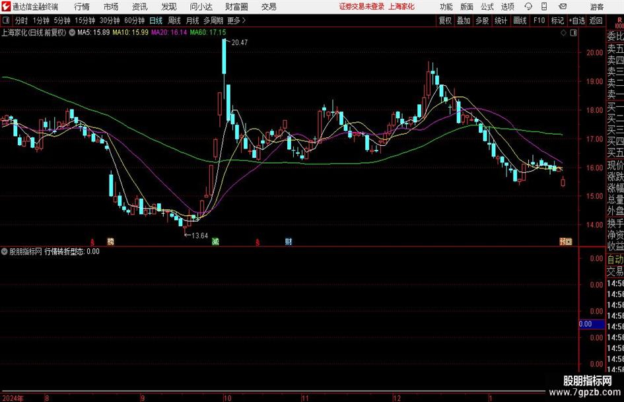The width and height of the screenshot is (624, 402).
Task: Click the blue 财 marker on chart
Action: coord(289,241)
